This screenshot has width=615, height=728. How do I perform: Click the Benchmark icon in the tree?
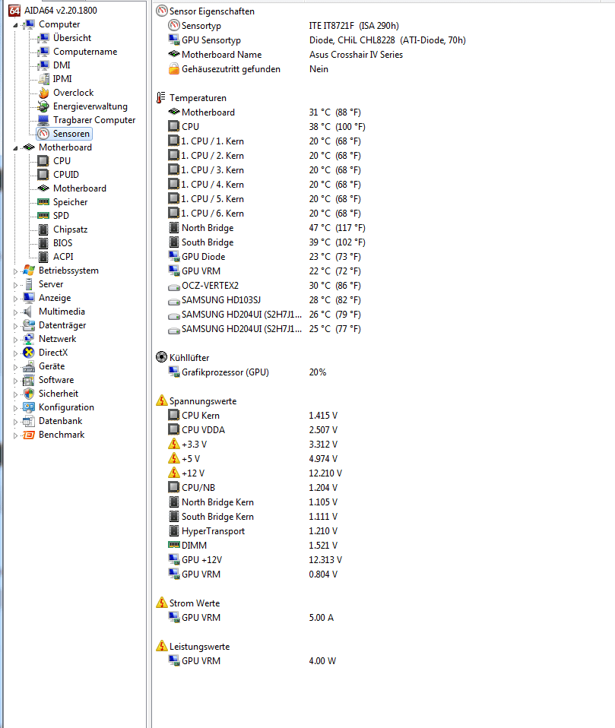29,435
